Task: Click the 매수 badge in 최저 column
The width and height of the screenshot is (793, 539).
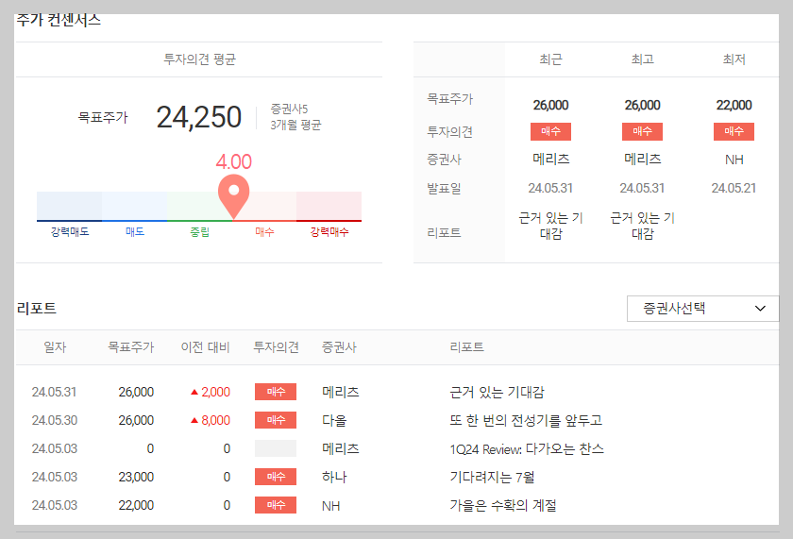Action: click(734, 131)
